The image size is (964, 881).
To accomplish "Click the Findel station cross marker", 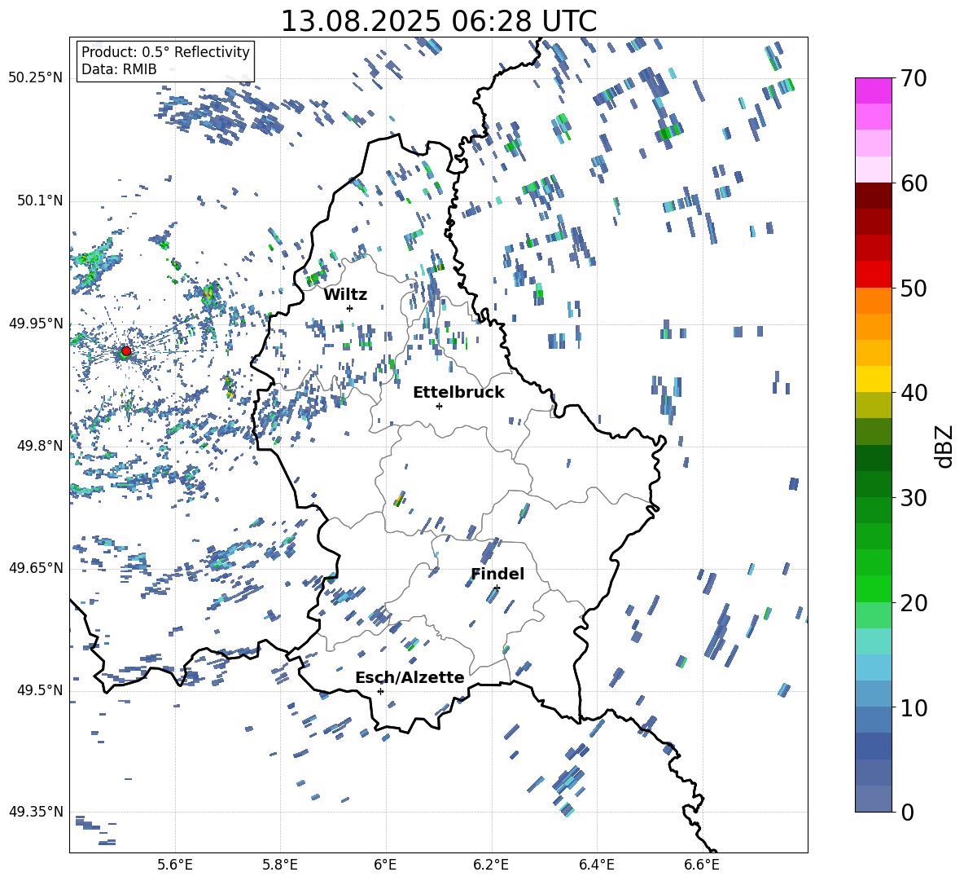I will pyautogui.click(x=497, y=588).
